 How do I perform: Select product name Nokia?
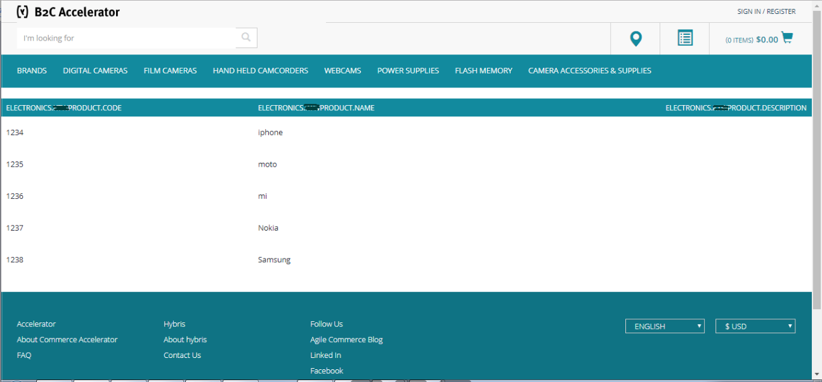268,227
